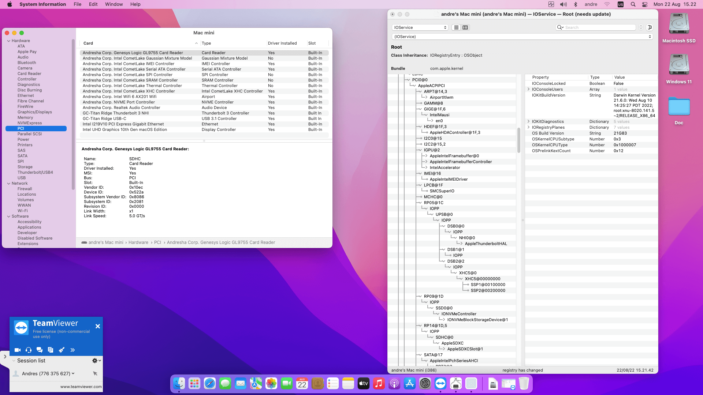
Task: Open the IOService plane dropdown
Action: (420, 27)
